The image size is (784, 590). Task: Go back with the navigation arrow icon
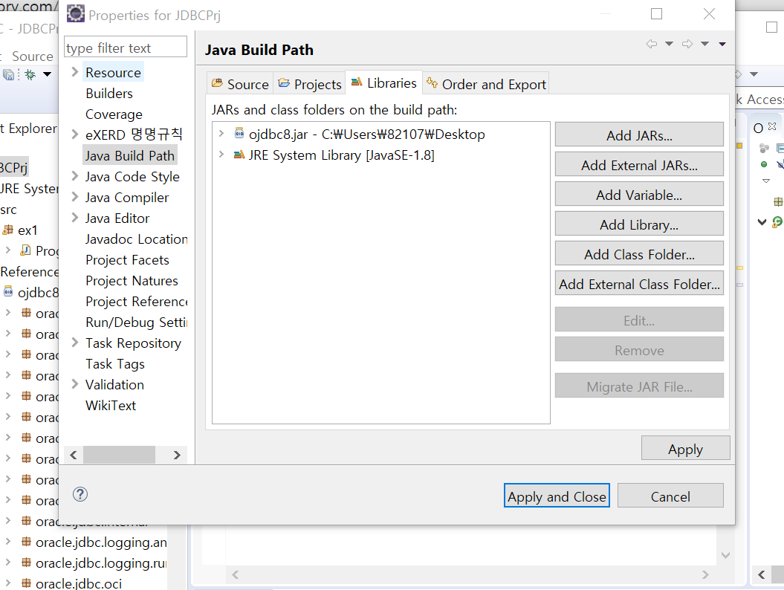point(651,44)
